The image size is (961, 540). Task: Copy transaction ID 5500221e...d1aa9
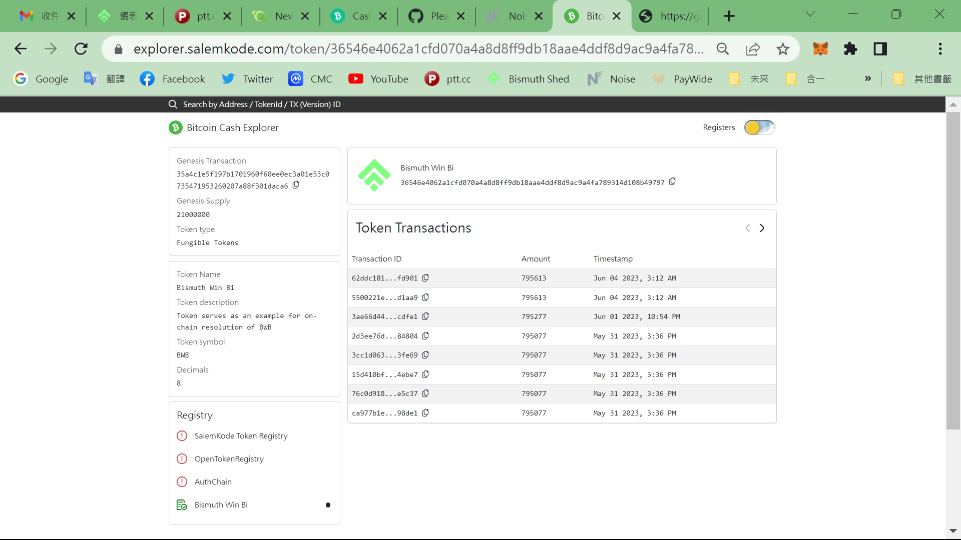coord(425,297)
